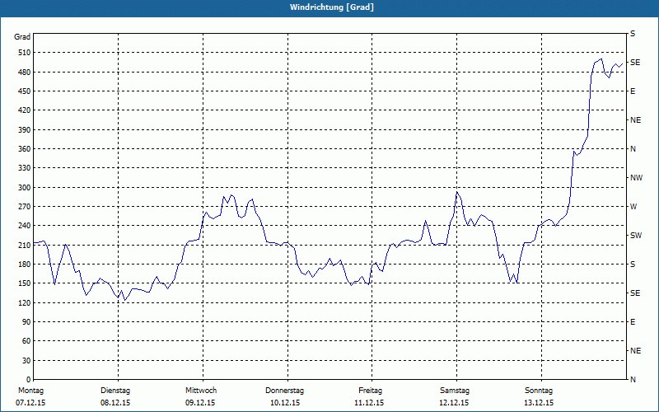Click the 'Montag' day label
The width and height of the screenshot is (659, 412).
(x=30, y=391)
